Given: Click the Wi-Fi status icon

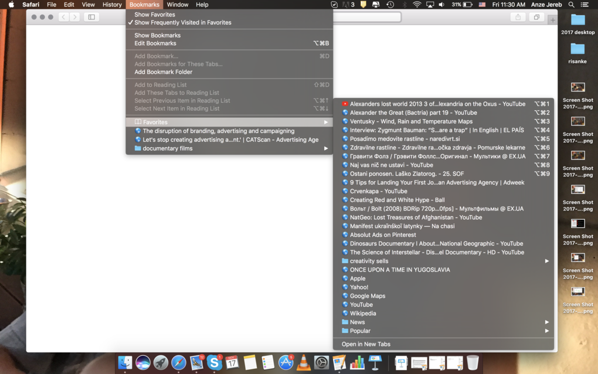Looking at the screenshot, I should 417,5.
